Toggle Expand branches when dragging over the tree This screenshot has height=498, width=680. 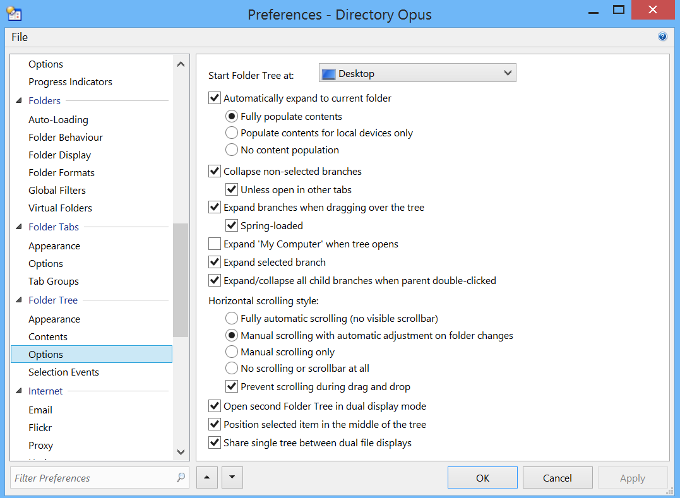pyautogui.click(x=214, y=207)
